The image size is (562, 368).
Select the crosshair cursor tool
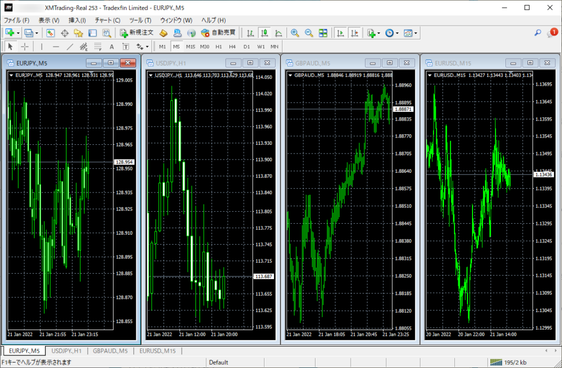[x=25, y=47]
